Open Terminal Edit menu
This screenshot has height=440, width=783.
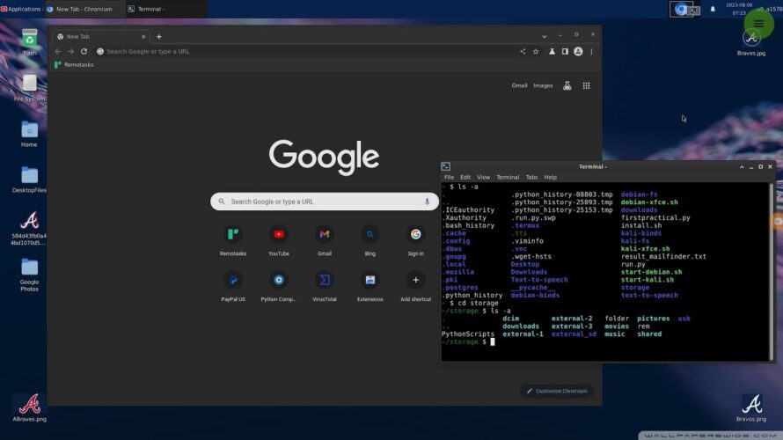tap(465, 177)
